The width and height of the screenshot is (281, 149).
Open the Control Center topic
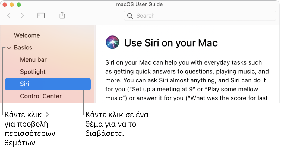(41, 96)
